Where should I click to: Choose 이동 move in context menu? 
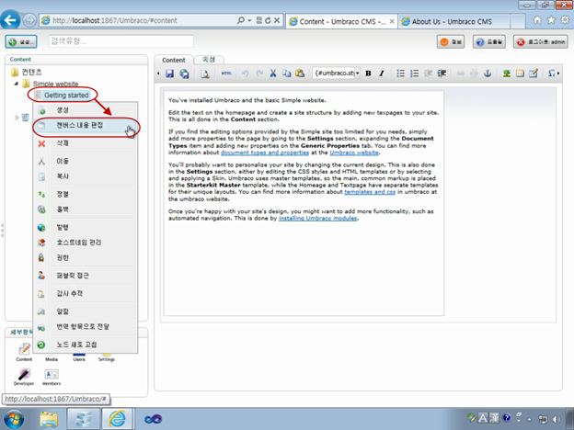coord(86,162)
